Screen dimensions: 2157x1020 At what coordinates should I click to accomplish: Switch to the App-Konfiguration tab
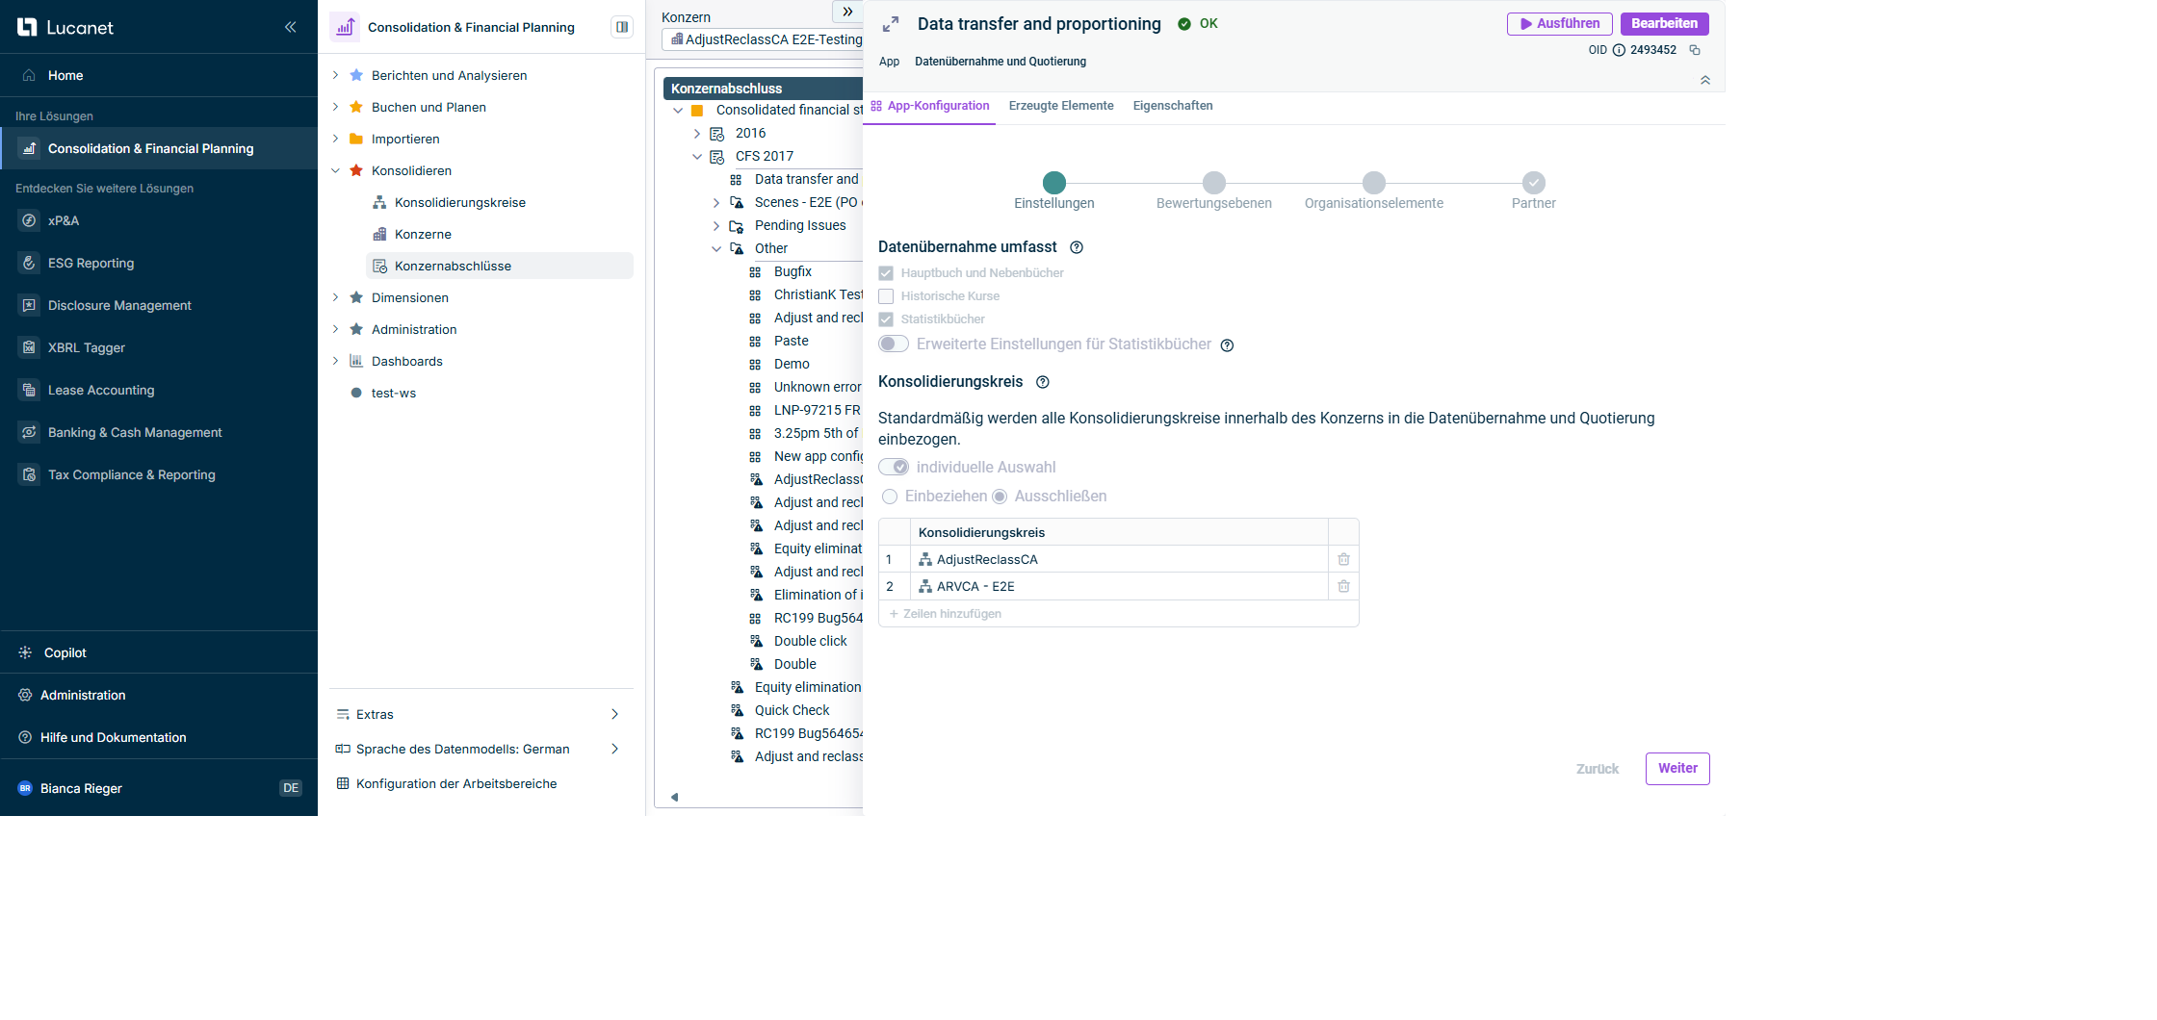click(930, 106)
